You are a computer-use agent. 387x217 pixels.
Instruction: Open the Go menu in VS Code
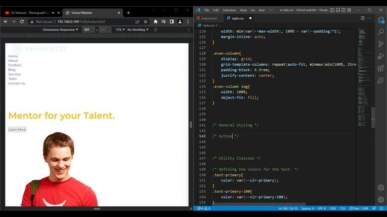coord(253,10)
